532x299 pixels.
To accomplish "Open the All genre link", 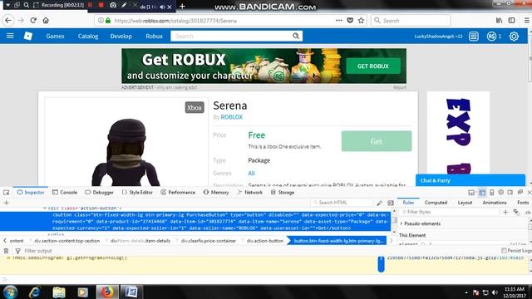I will (x=251, y=174).
